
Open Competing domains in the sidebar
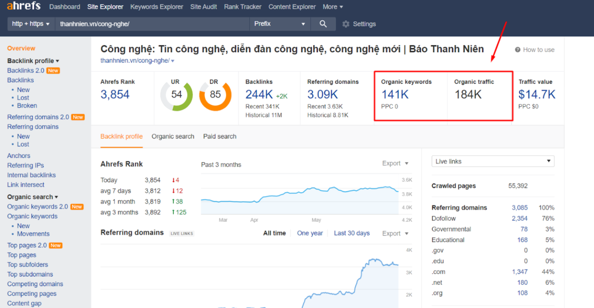coord(35,284)
